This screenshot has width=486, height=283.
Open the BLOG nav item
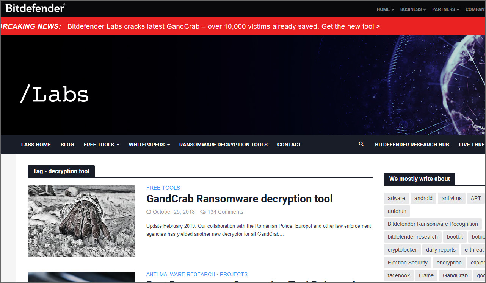coord(67,145)
